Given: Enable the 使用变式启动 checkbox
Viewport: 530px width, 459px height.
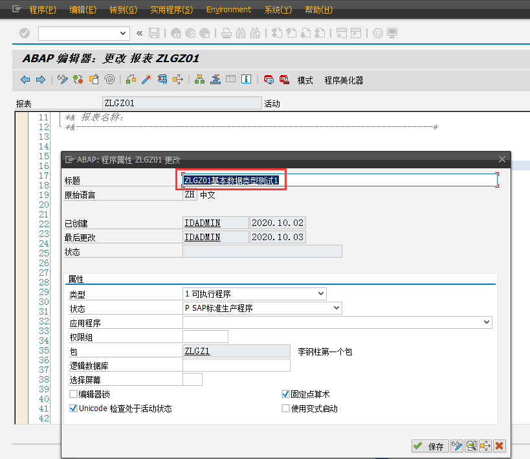Looking at the screenshot, I should pos(285,408).
